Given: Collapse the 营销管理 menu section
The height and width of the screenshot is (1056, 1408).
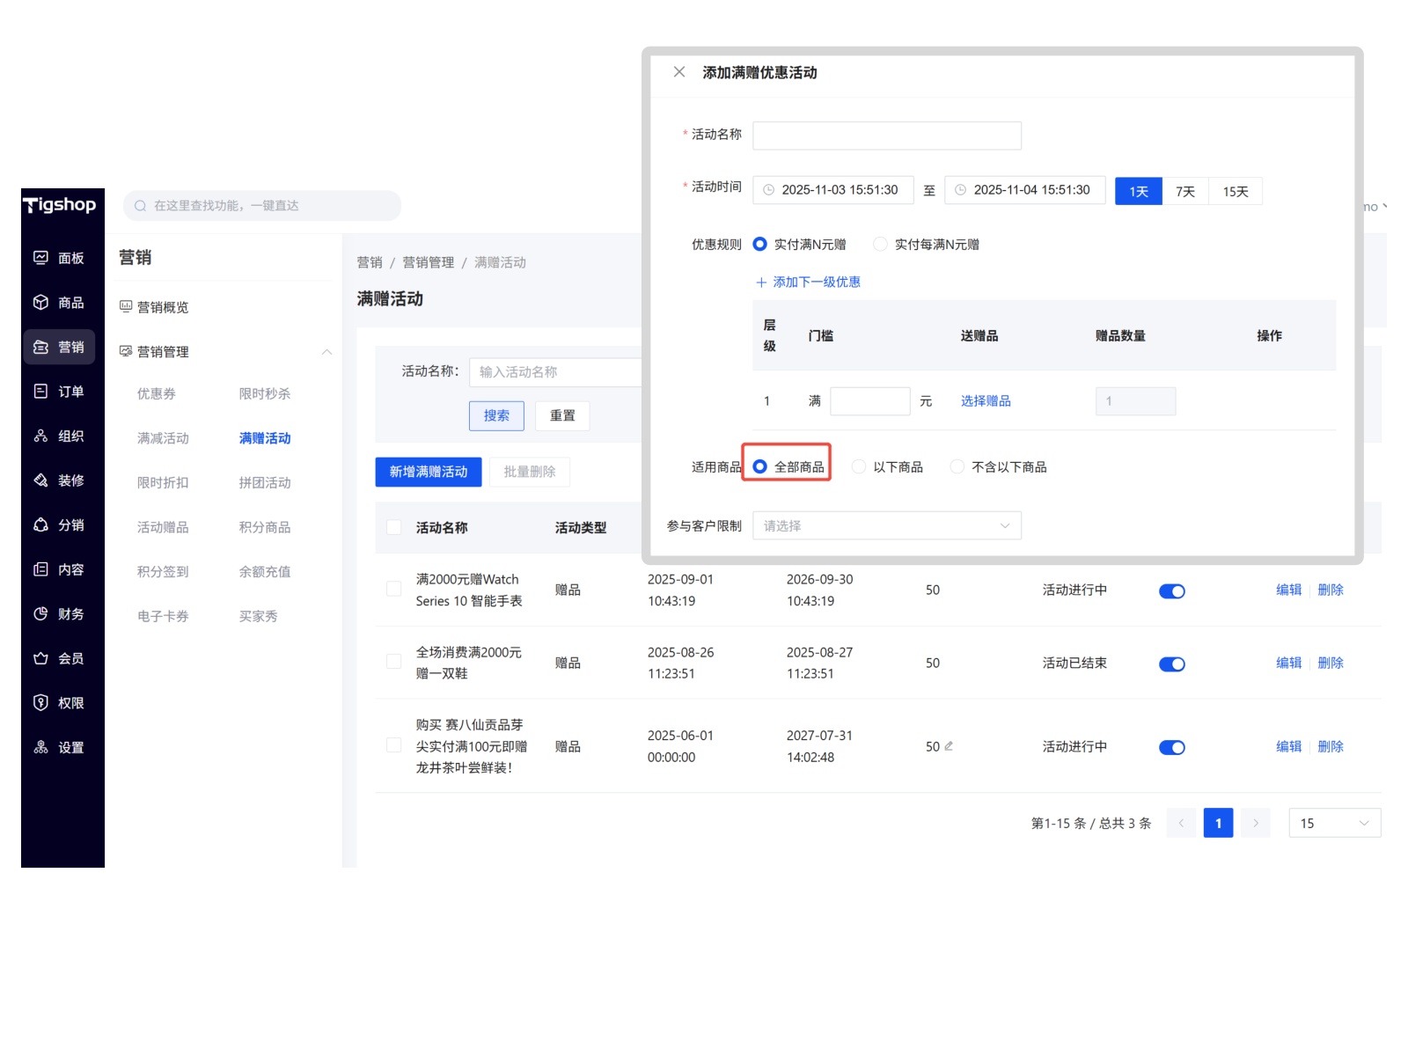Looking at the screenshot, I should [x=326, y=352].
